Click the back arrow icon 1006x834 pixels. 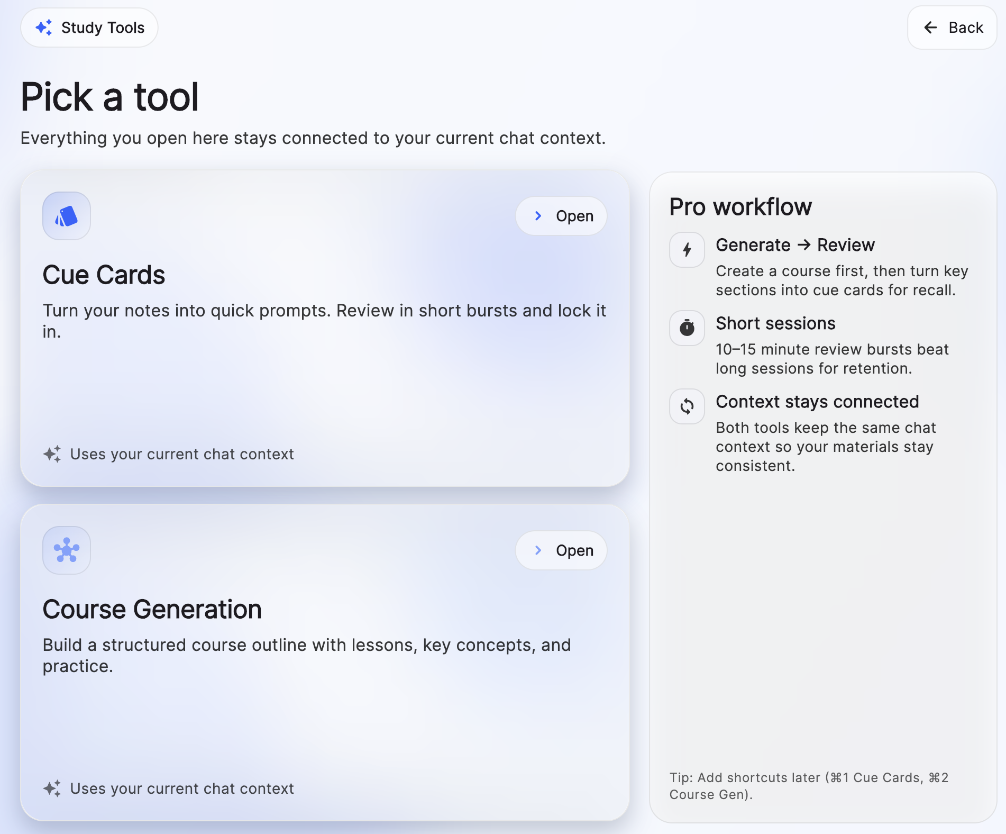930,28
